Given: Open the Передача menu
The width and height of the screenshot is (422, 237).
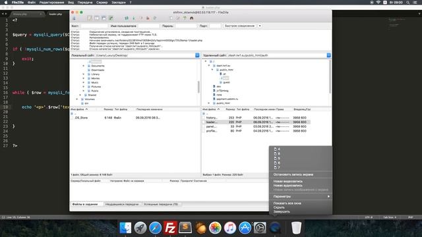Looking at the screenshot, I should (x=85, y=3).
